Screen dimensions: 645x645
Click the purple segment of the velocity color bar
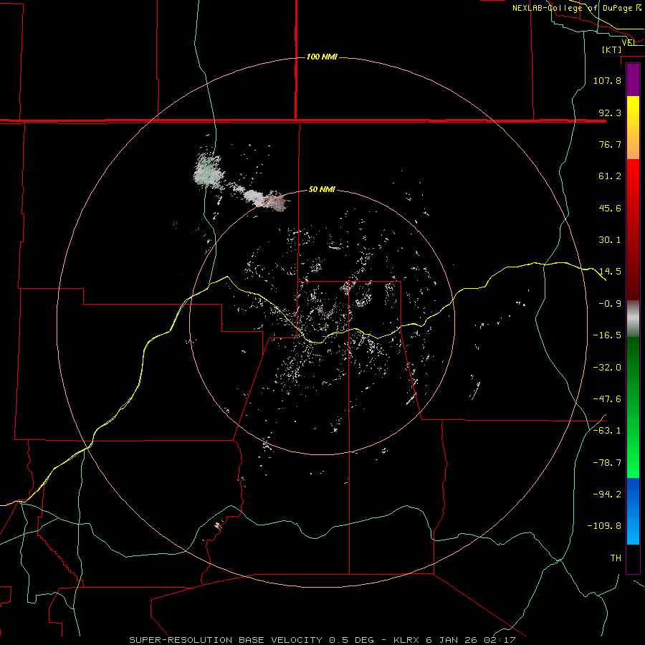point(633,80)
